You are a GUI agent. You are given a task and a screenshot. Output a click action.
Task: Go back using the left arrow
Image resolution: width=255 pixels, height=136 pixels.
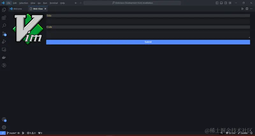[76, 3]
